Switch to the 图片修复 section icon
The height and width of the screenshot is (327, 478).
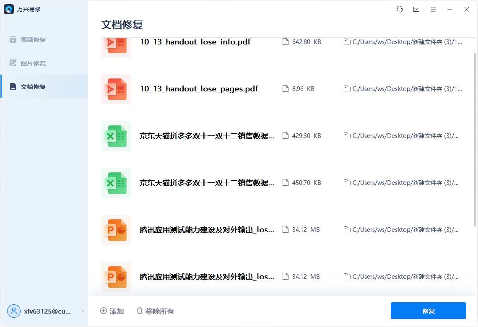pos(13,63)
